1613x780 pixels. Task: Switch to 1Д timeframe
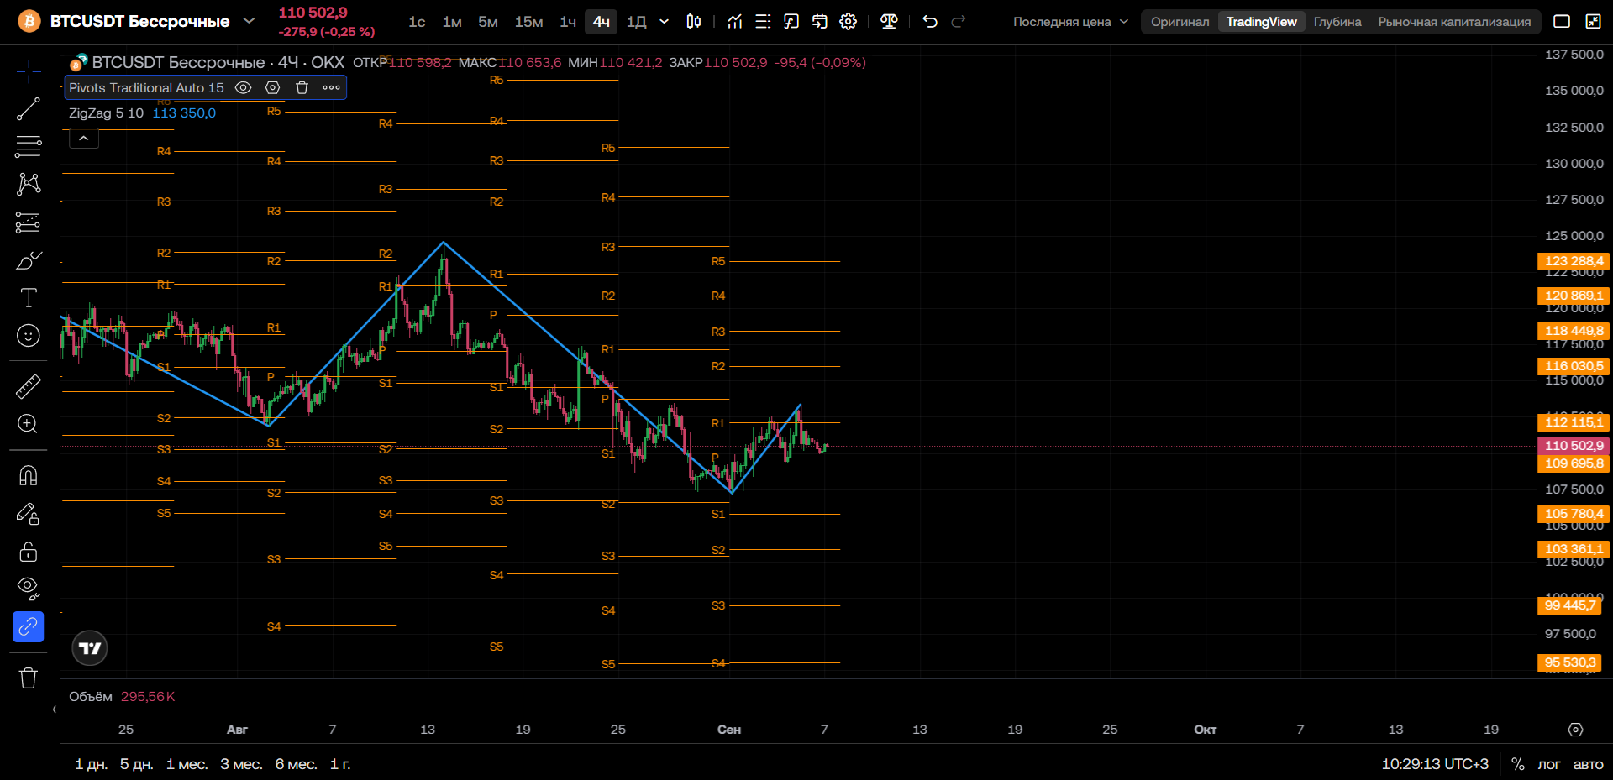pyautogui.click(x=637, y=22)
